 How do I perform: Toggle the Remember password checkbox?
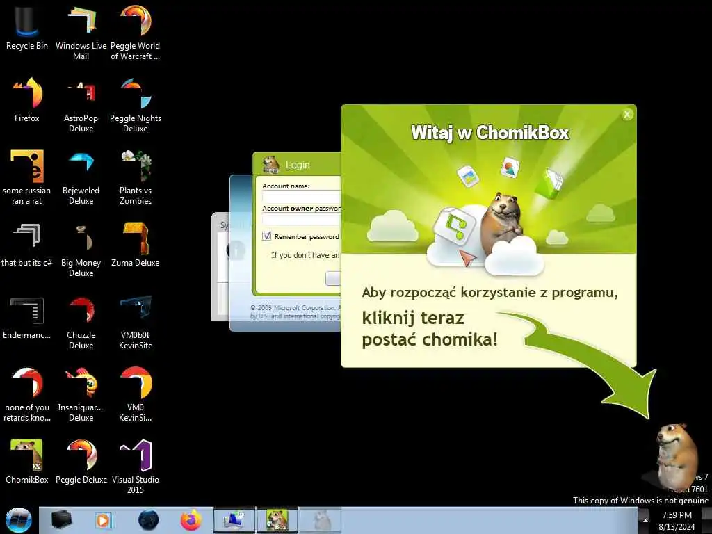(x=266, y=236)
